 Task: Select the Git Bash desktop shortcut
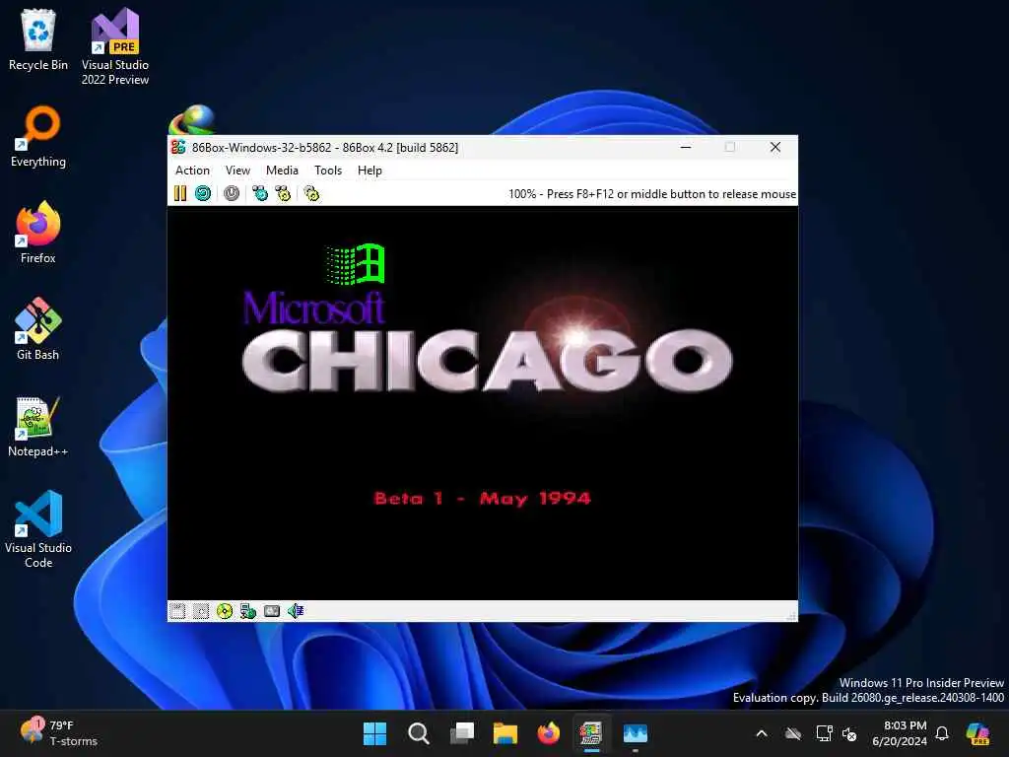click(x=38, y=329)
